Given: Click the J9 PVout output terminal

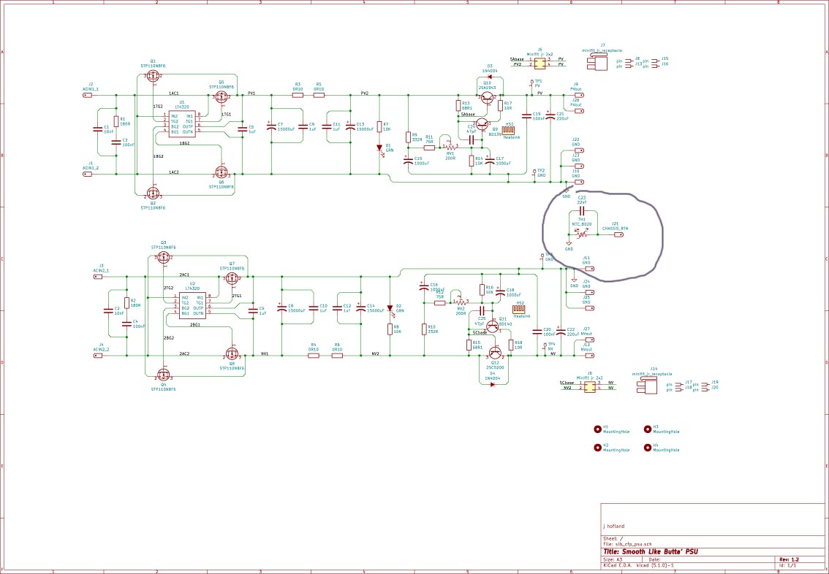Looking at the screenshot, I should 579,96.
